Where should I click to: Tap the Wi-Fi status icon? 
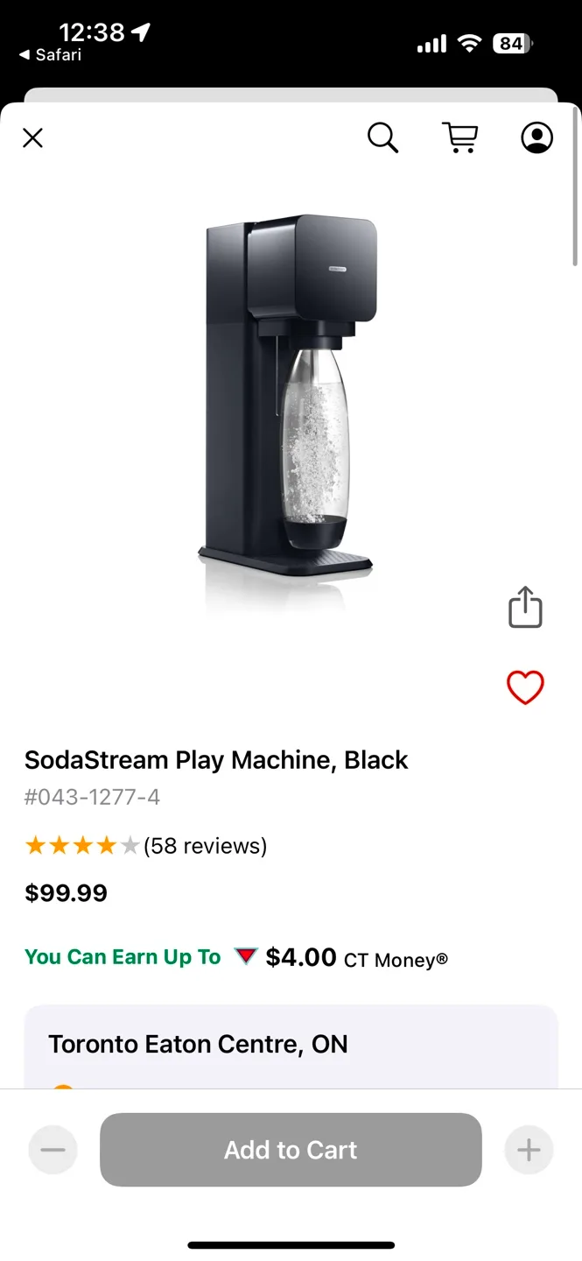point(470,43)
